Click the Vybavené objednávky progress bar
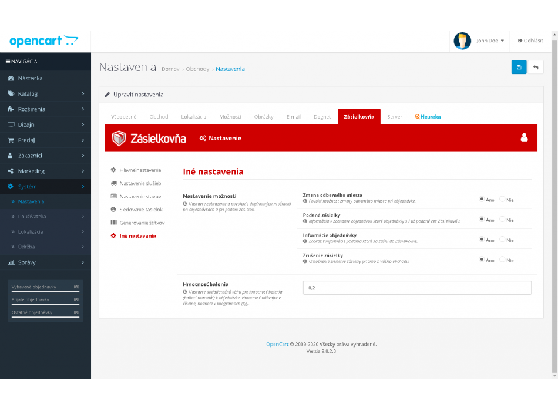558x411 pixels. pyautogui.click(x=45, y=291)
